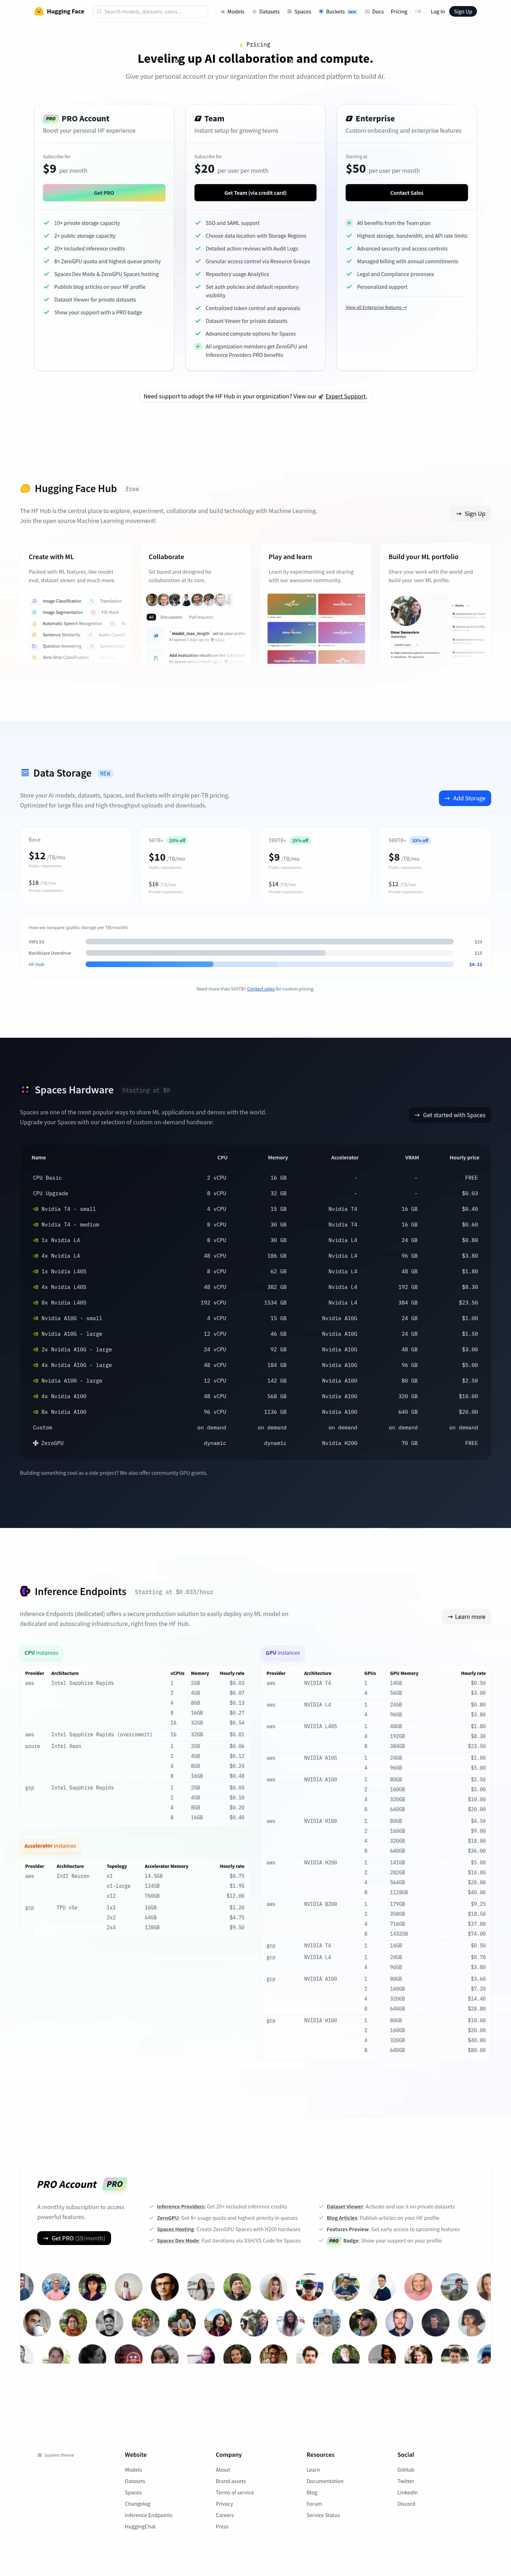Open the Spaces Dev Mode link
Screen dimensions: 511x2576
[178, 2241]
